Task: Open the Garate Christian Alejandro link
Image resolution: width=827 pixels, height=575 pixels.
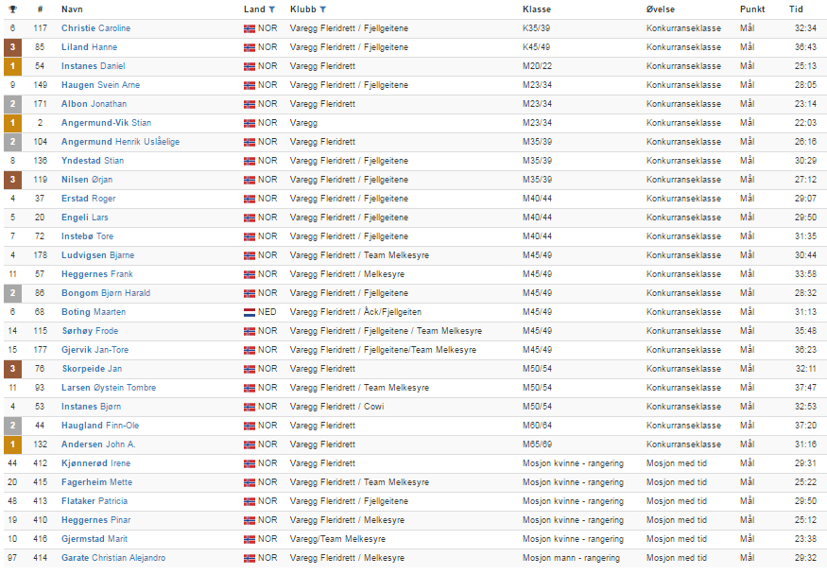Action: click(113, 558)
